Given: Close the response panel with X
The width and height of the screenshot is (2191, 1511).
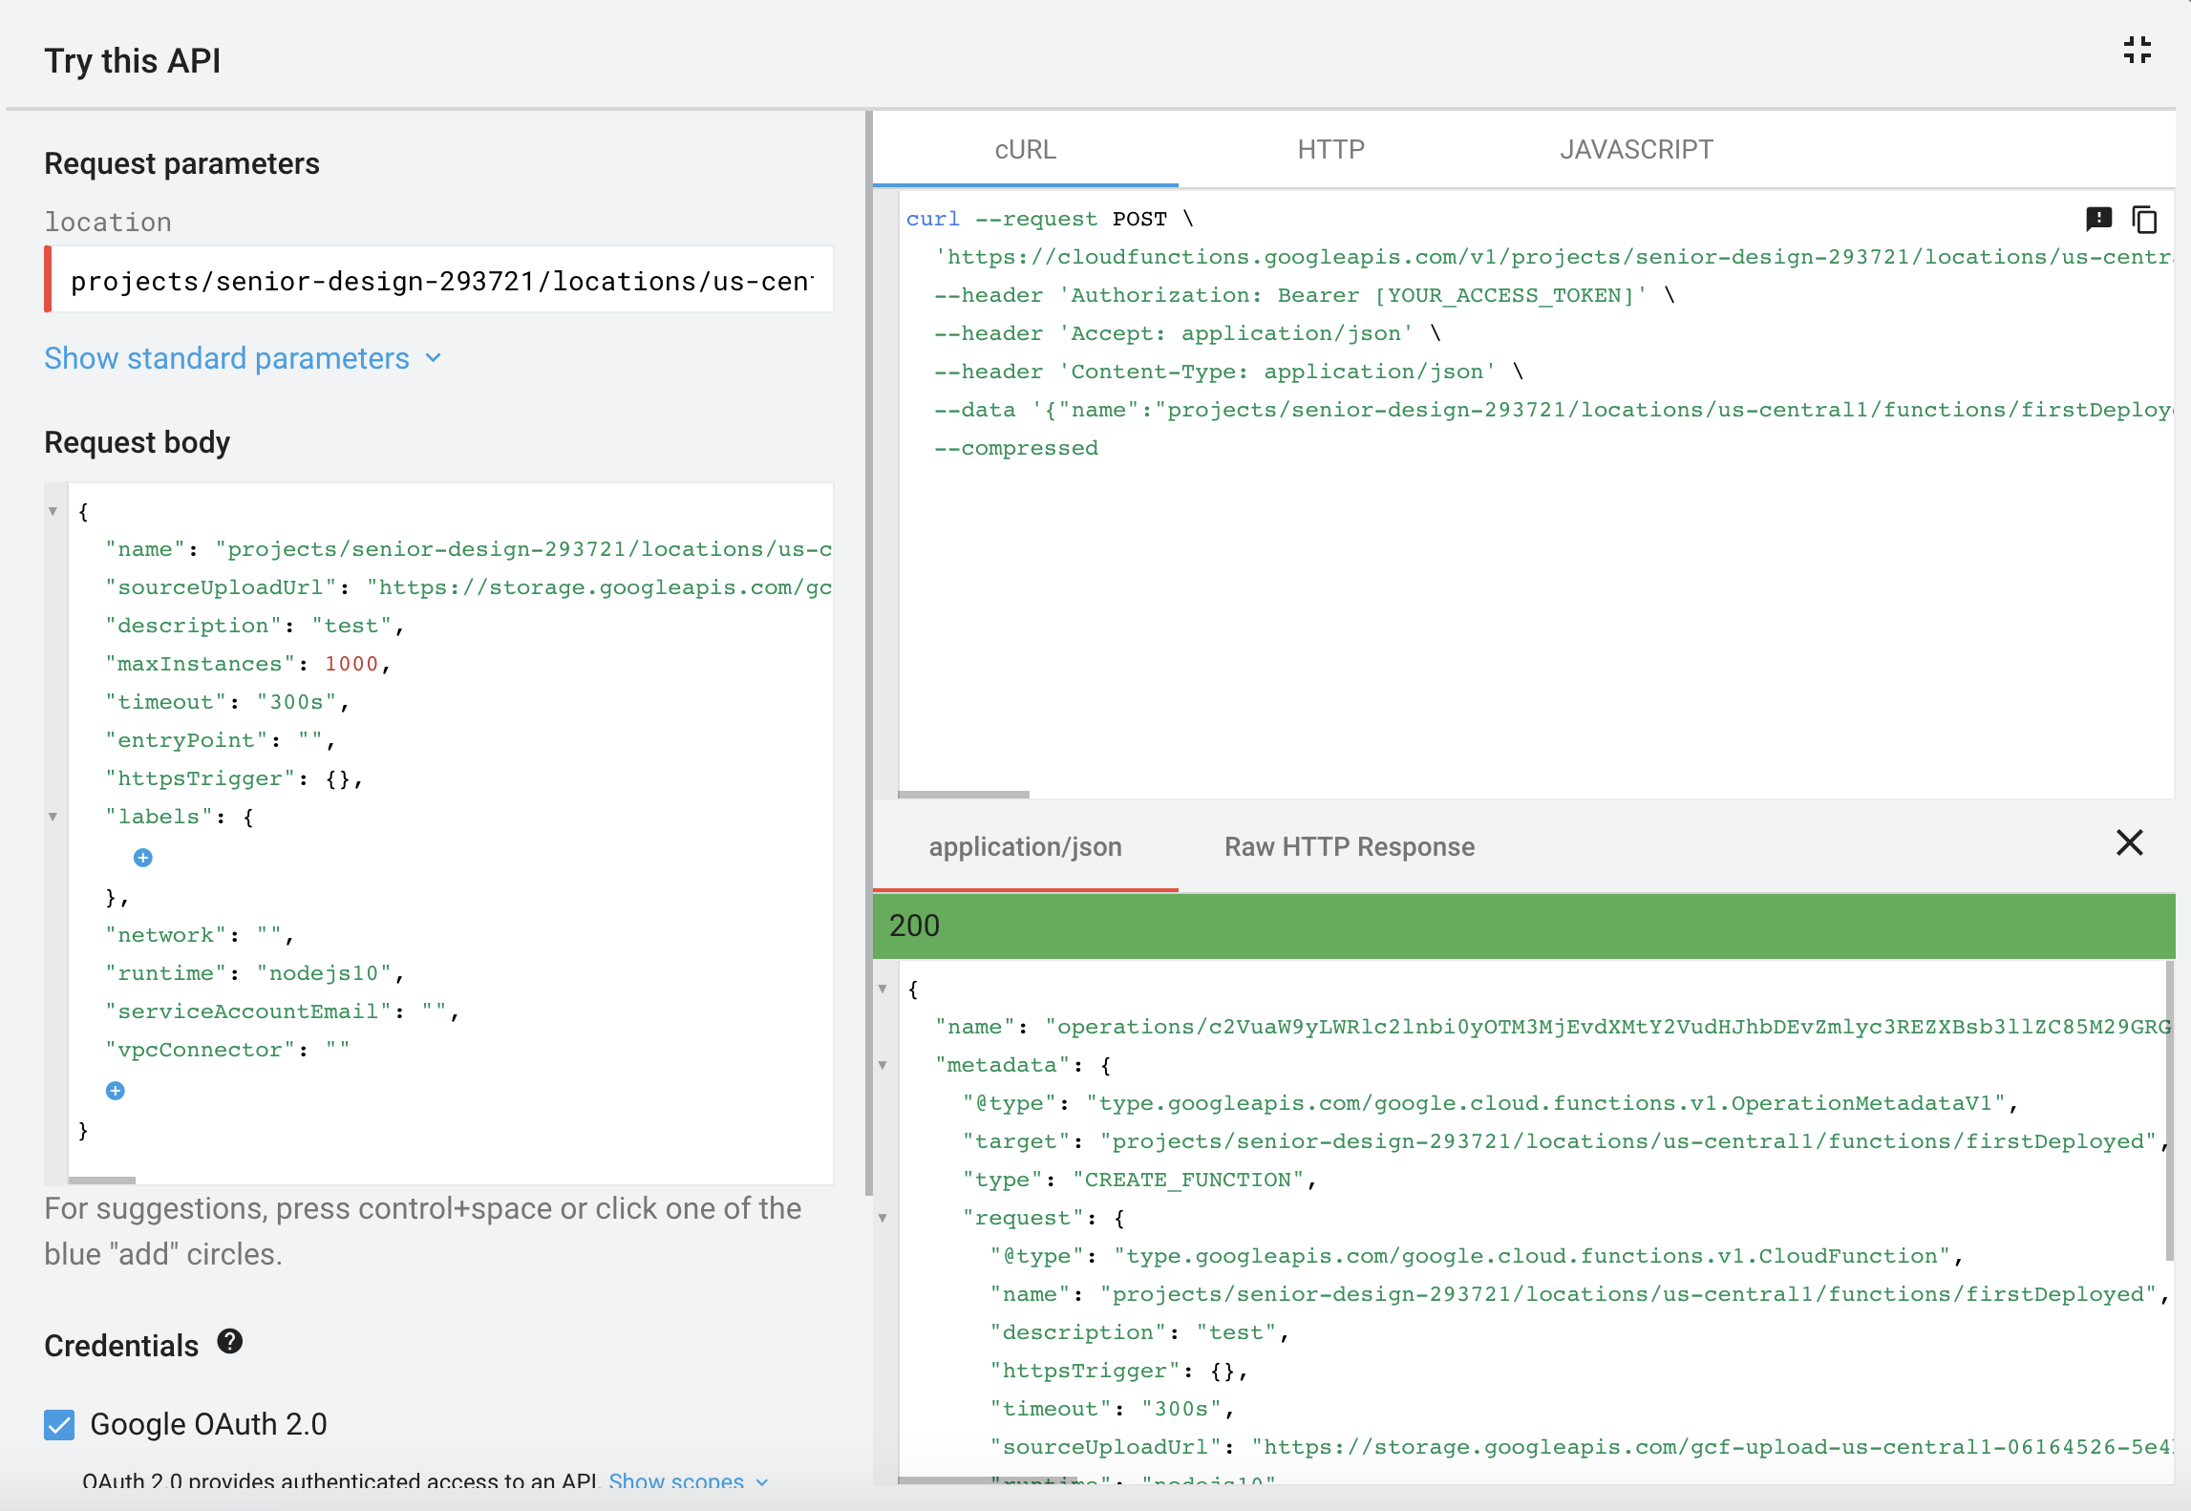Looking at the screenshot, I should [x=2129, y=842].
